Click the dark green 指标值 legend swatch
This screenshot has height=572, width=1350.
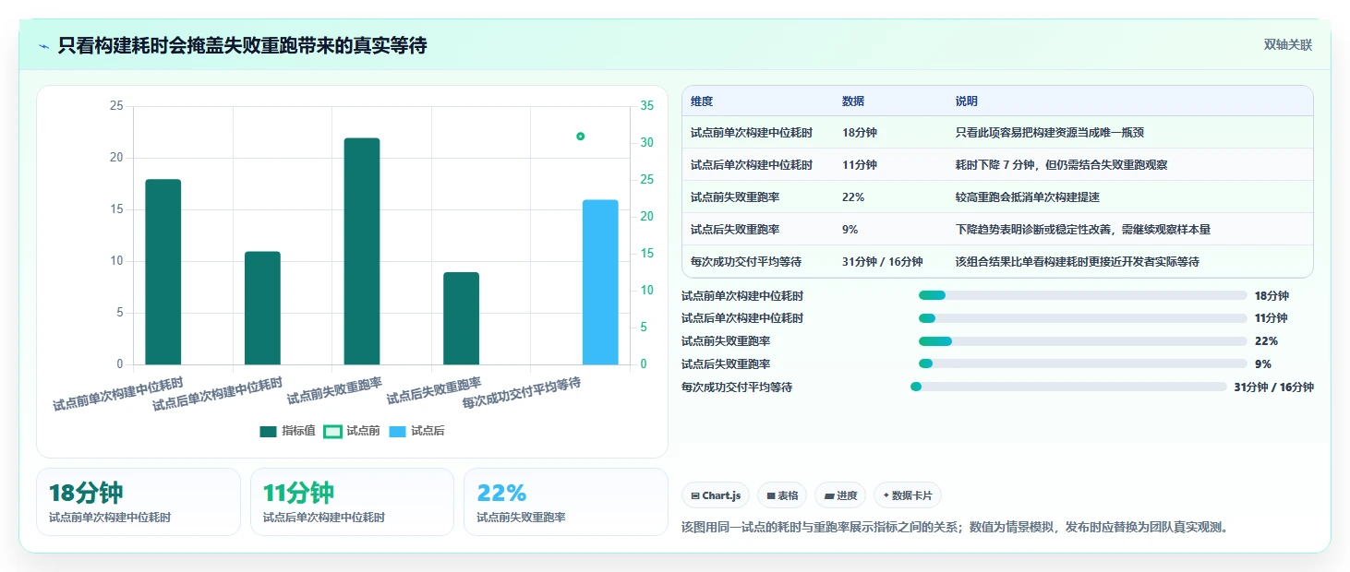point(269,432)
